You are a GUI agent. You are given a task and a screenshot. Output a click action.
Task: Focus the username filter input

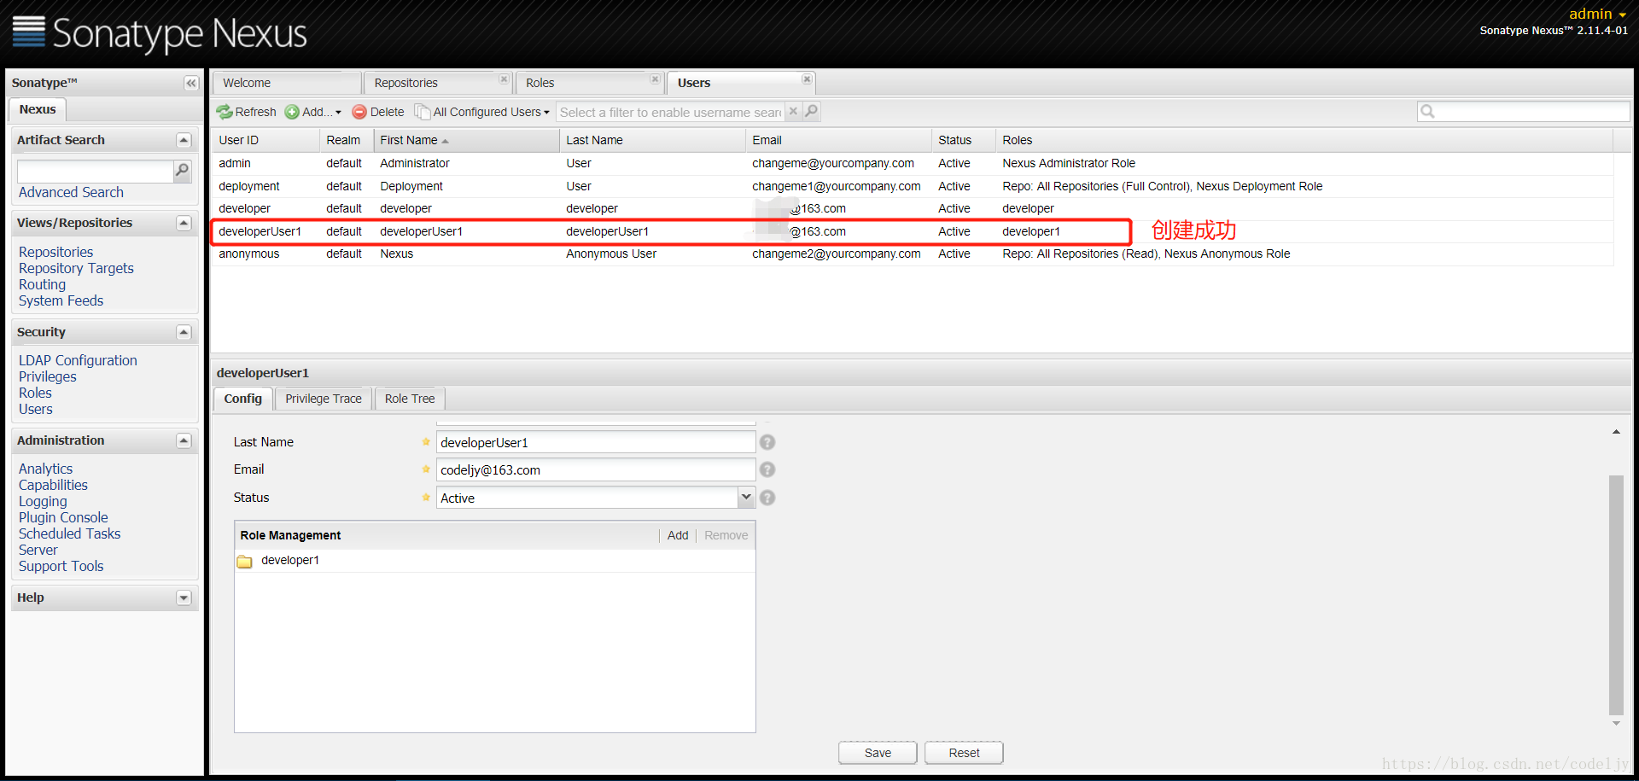670,112
